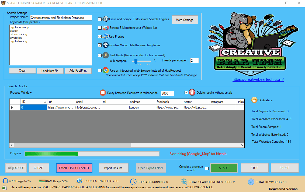Click the delay milliseconds field showing 3000
Screen dimensions: 305x192
coord(168,93)
